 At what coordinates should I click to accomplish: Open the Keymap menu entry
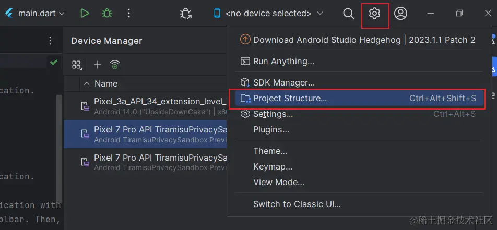click(273, 167)
